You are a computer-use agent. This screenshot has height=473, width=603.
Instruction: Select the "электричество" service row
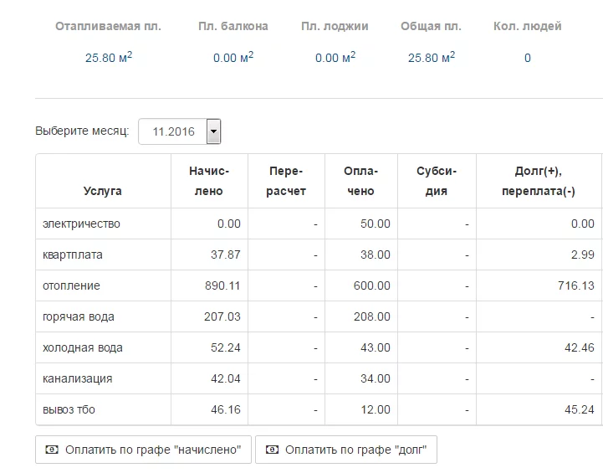[82, 224]
